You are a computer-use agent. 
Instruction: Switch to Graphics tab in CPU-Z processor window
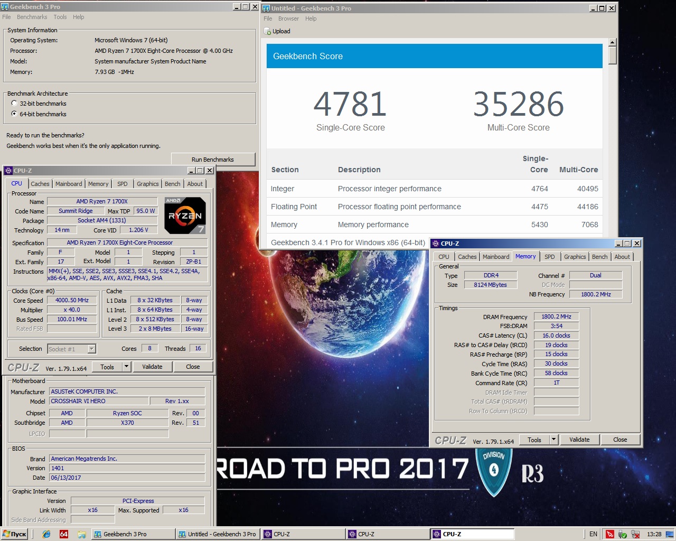[147, 184]
